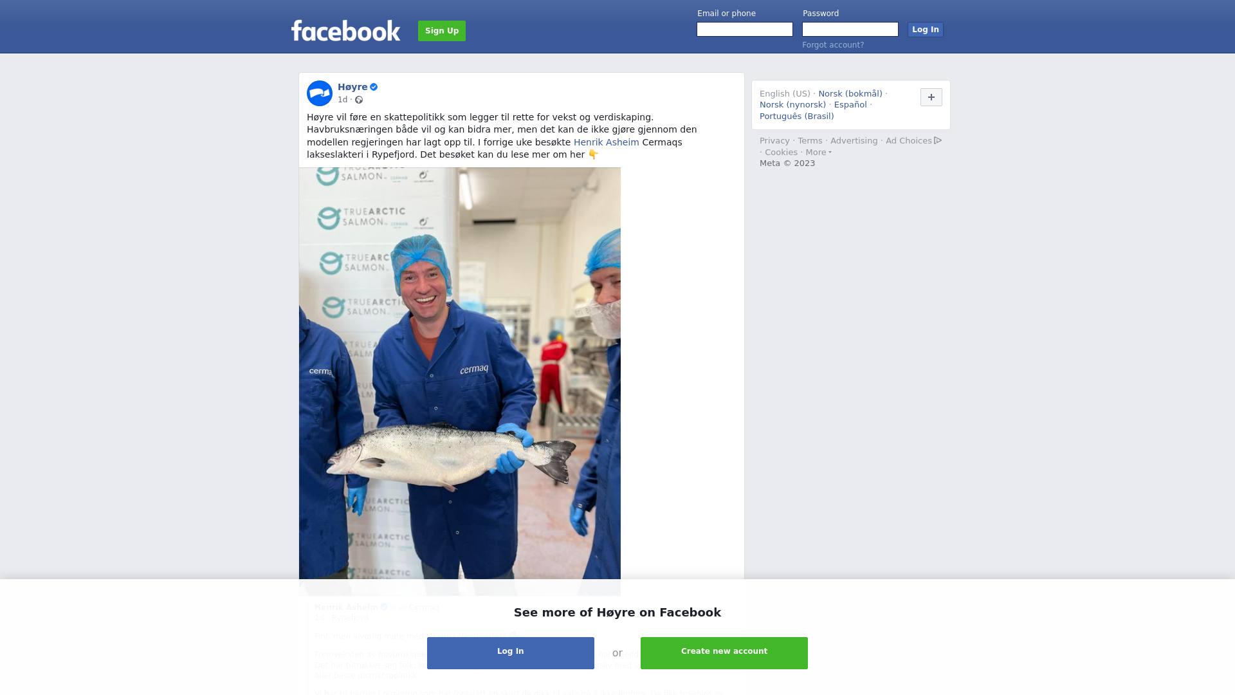The image size is (1235, 695).
Task: Click the large blue Log In banner button
Action: tap(511, 653)
